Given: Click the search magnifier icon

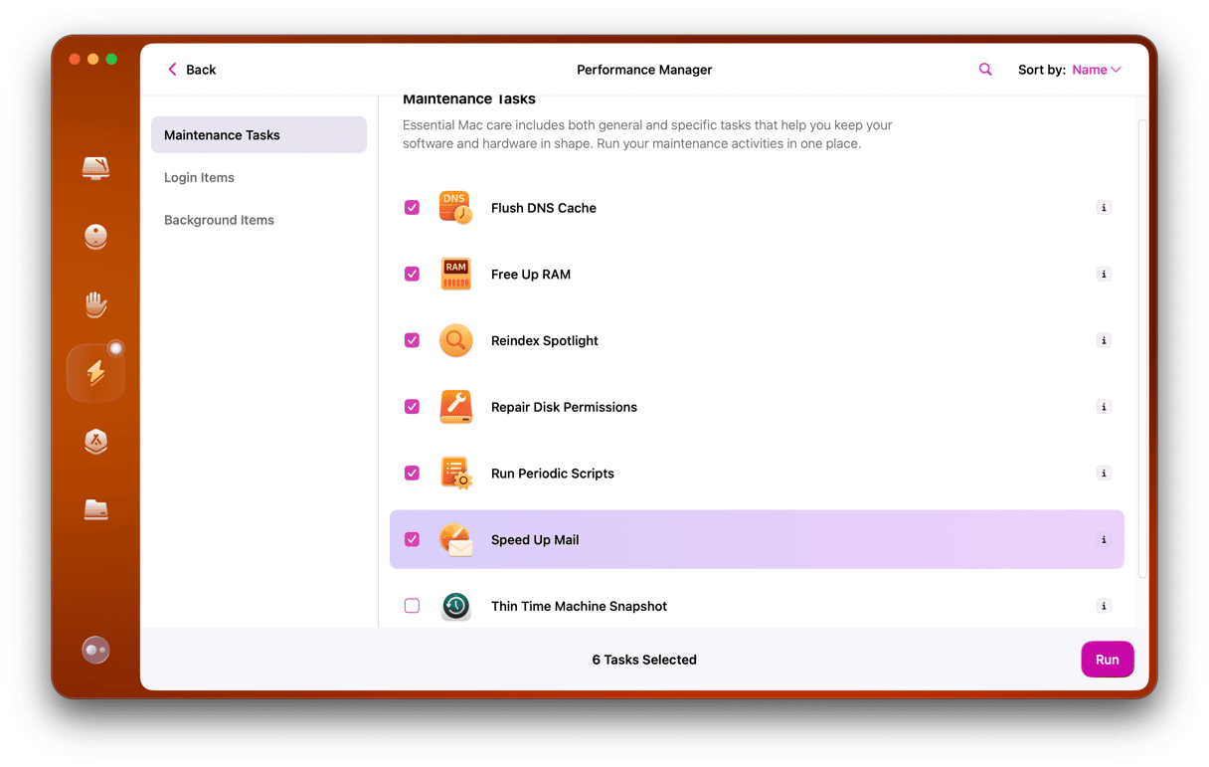Looking at the screenshot, I should click(985, 70).
